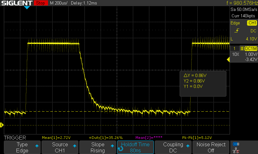
Task: Toggle the DC1M channel coupling badge
Action: (251, 48)
